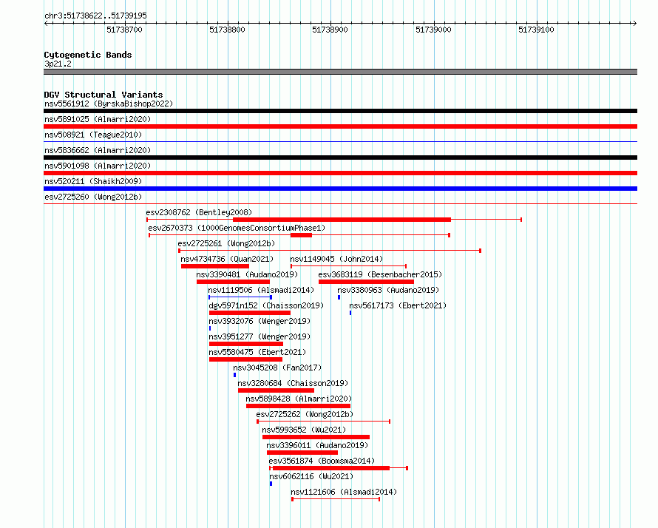Select the esv2725261 (Wong2012b) label

pos(227,243)
